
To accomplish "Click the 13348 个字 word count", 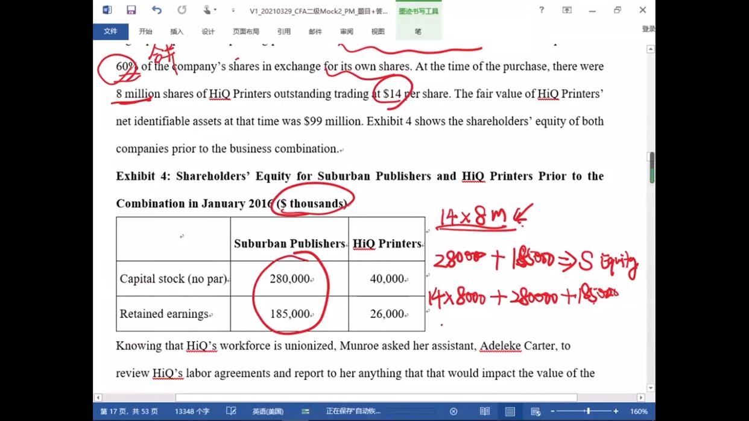I will click(192, 411).
